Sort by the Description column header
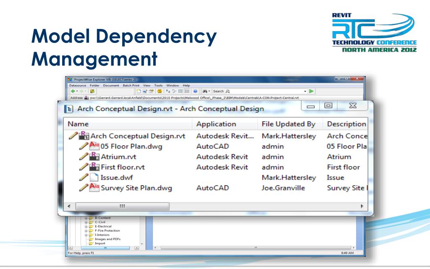Viewport: 430px width, 269px height. (x=346, y=124)
